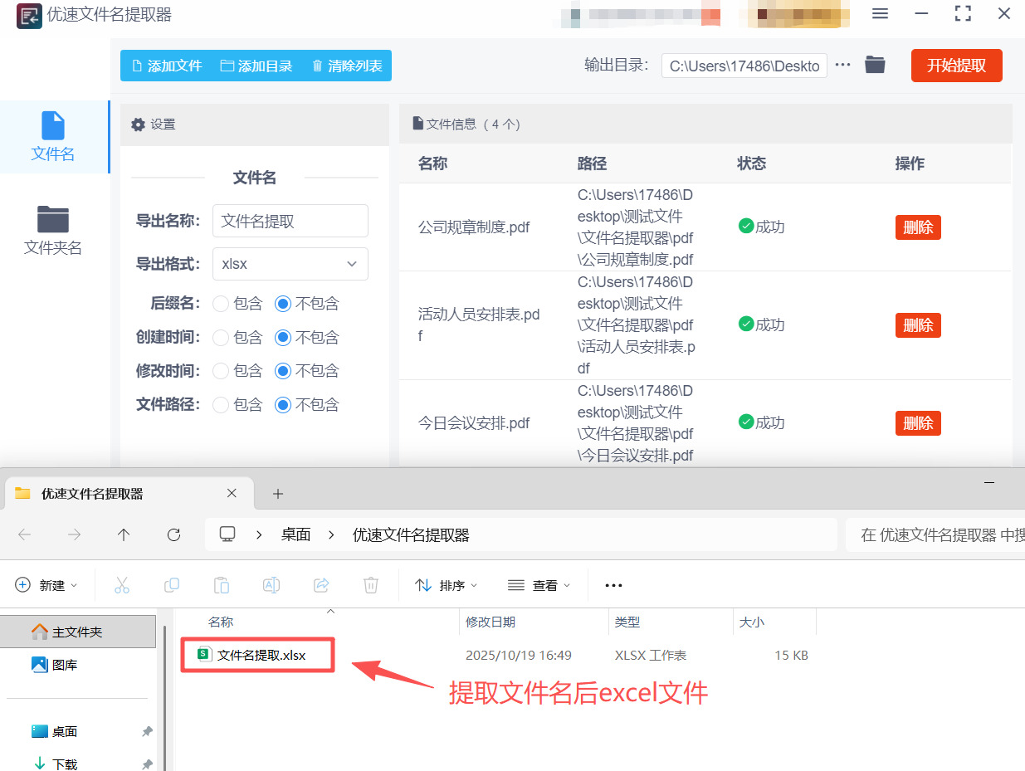1025x771 pixels.
Task: Click the Share icon in Explorer toolbar
Action: tap(321, 585)
